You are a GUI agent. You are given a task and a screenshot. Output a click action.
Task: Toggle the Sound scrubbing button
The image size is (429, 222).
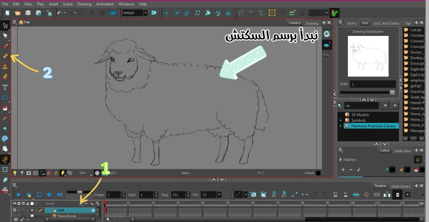pyautogui.click(x=60, y=195)
